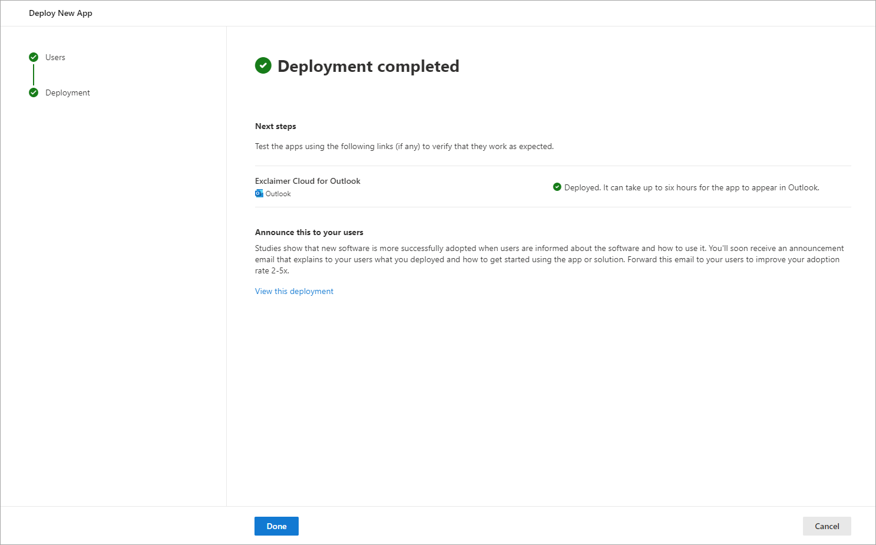Viewport: 876px width, 545px height.
Task: Click the Outlook label under the app name
Action: click(x=278, y=194)
